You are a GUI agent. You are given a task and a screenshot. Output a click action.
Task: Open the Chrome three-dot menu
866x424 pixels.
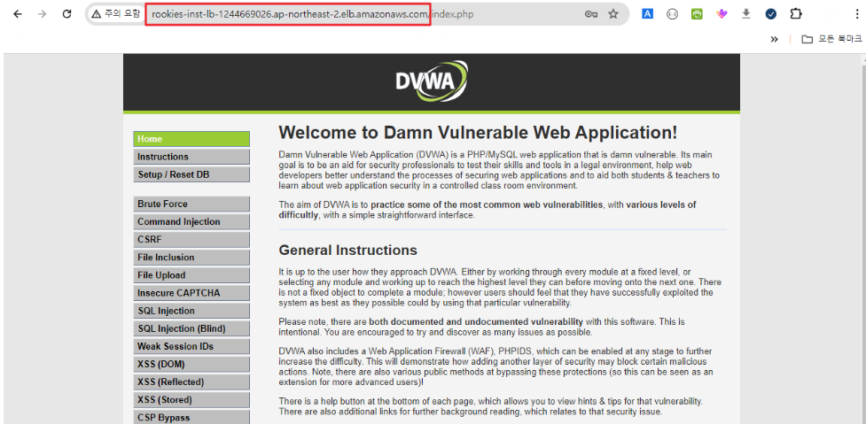[x=856, y=14]
